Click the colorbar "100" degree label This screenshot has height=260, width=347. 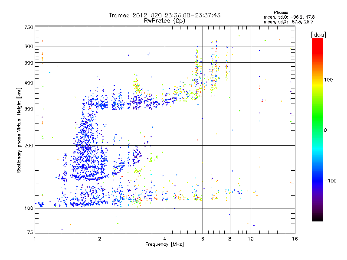pos(328,80)
